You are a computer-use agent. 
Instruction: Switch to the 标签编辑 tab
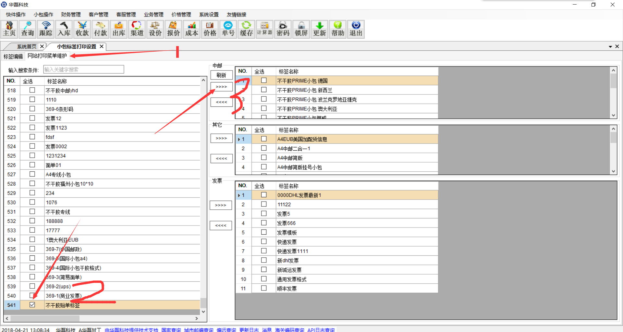[x=13, y=56]
